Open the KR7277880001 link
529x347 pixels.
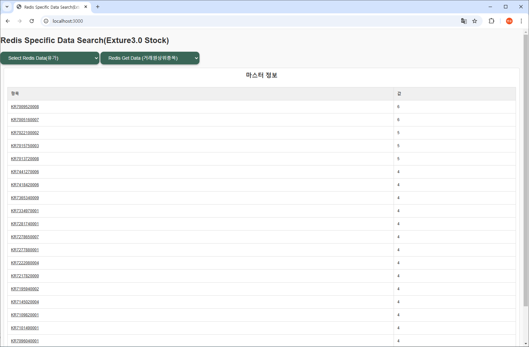(25, 250)
